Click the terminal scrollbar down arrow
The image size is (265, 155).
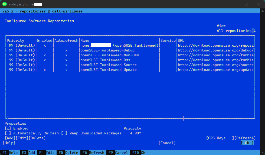click(263, 153)
